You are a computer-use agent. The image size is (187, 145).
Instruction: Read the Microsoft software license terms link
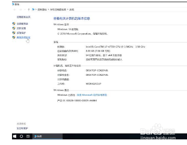click(x=92, y=95)
